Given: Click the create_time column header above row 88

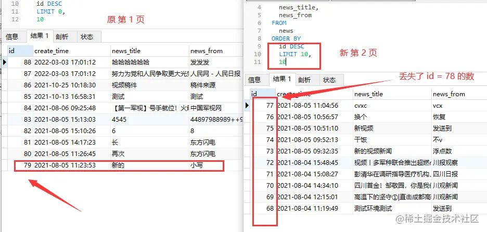Looking at the screenshot, I should 72,51.
